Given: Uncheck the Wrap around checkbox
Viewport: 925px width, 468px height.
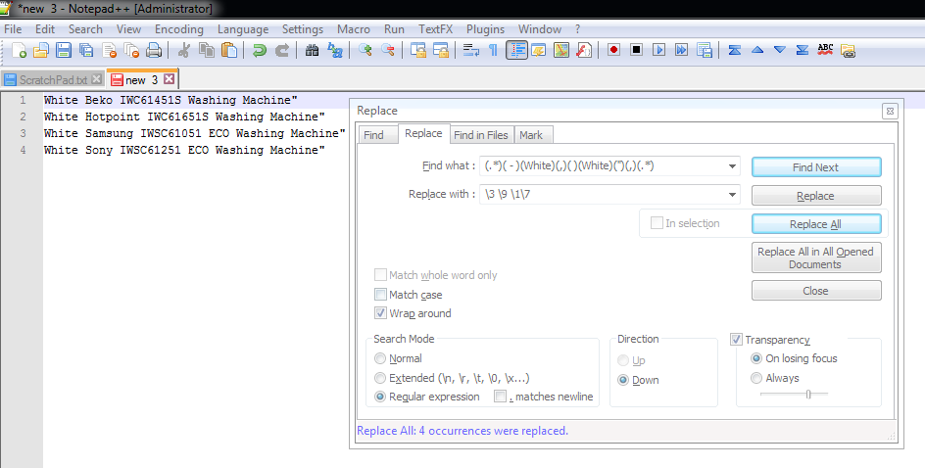Looking at the screenshot, I should click(x=380, y=313).
